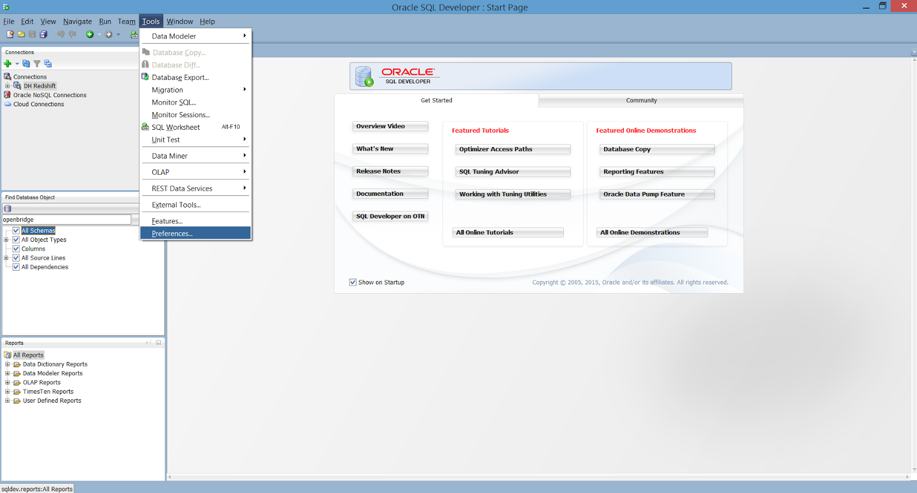
Task: Uncheck the All Dependencies checkbox
Action: click(x=16, y=267)
